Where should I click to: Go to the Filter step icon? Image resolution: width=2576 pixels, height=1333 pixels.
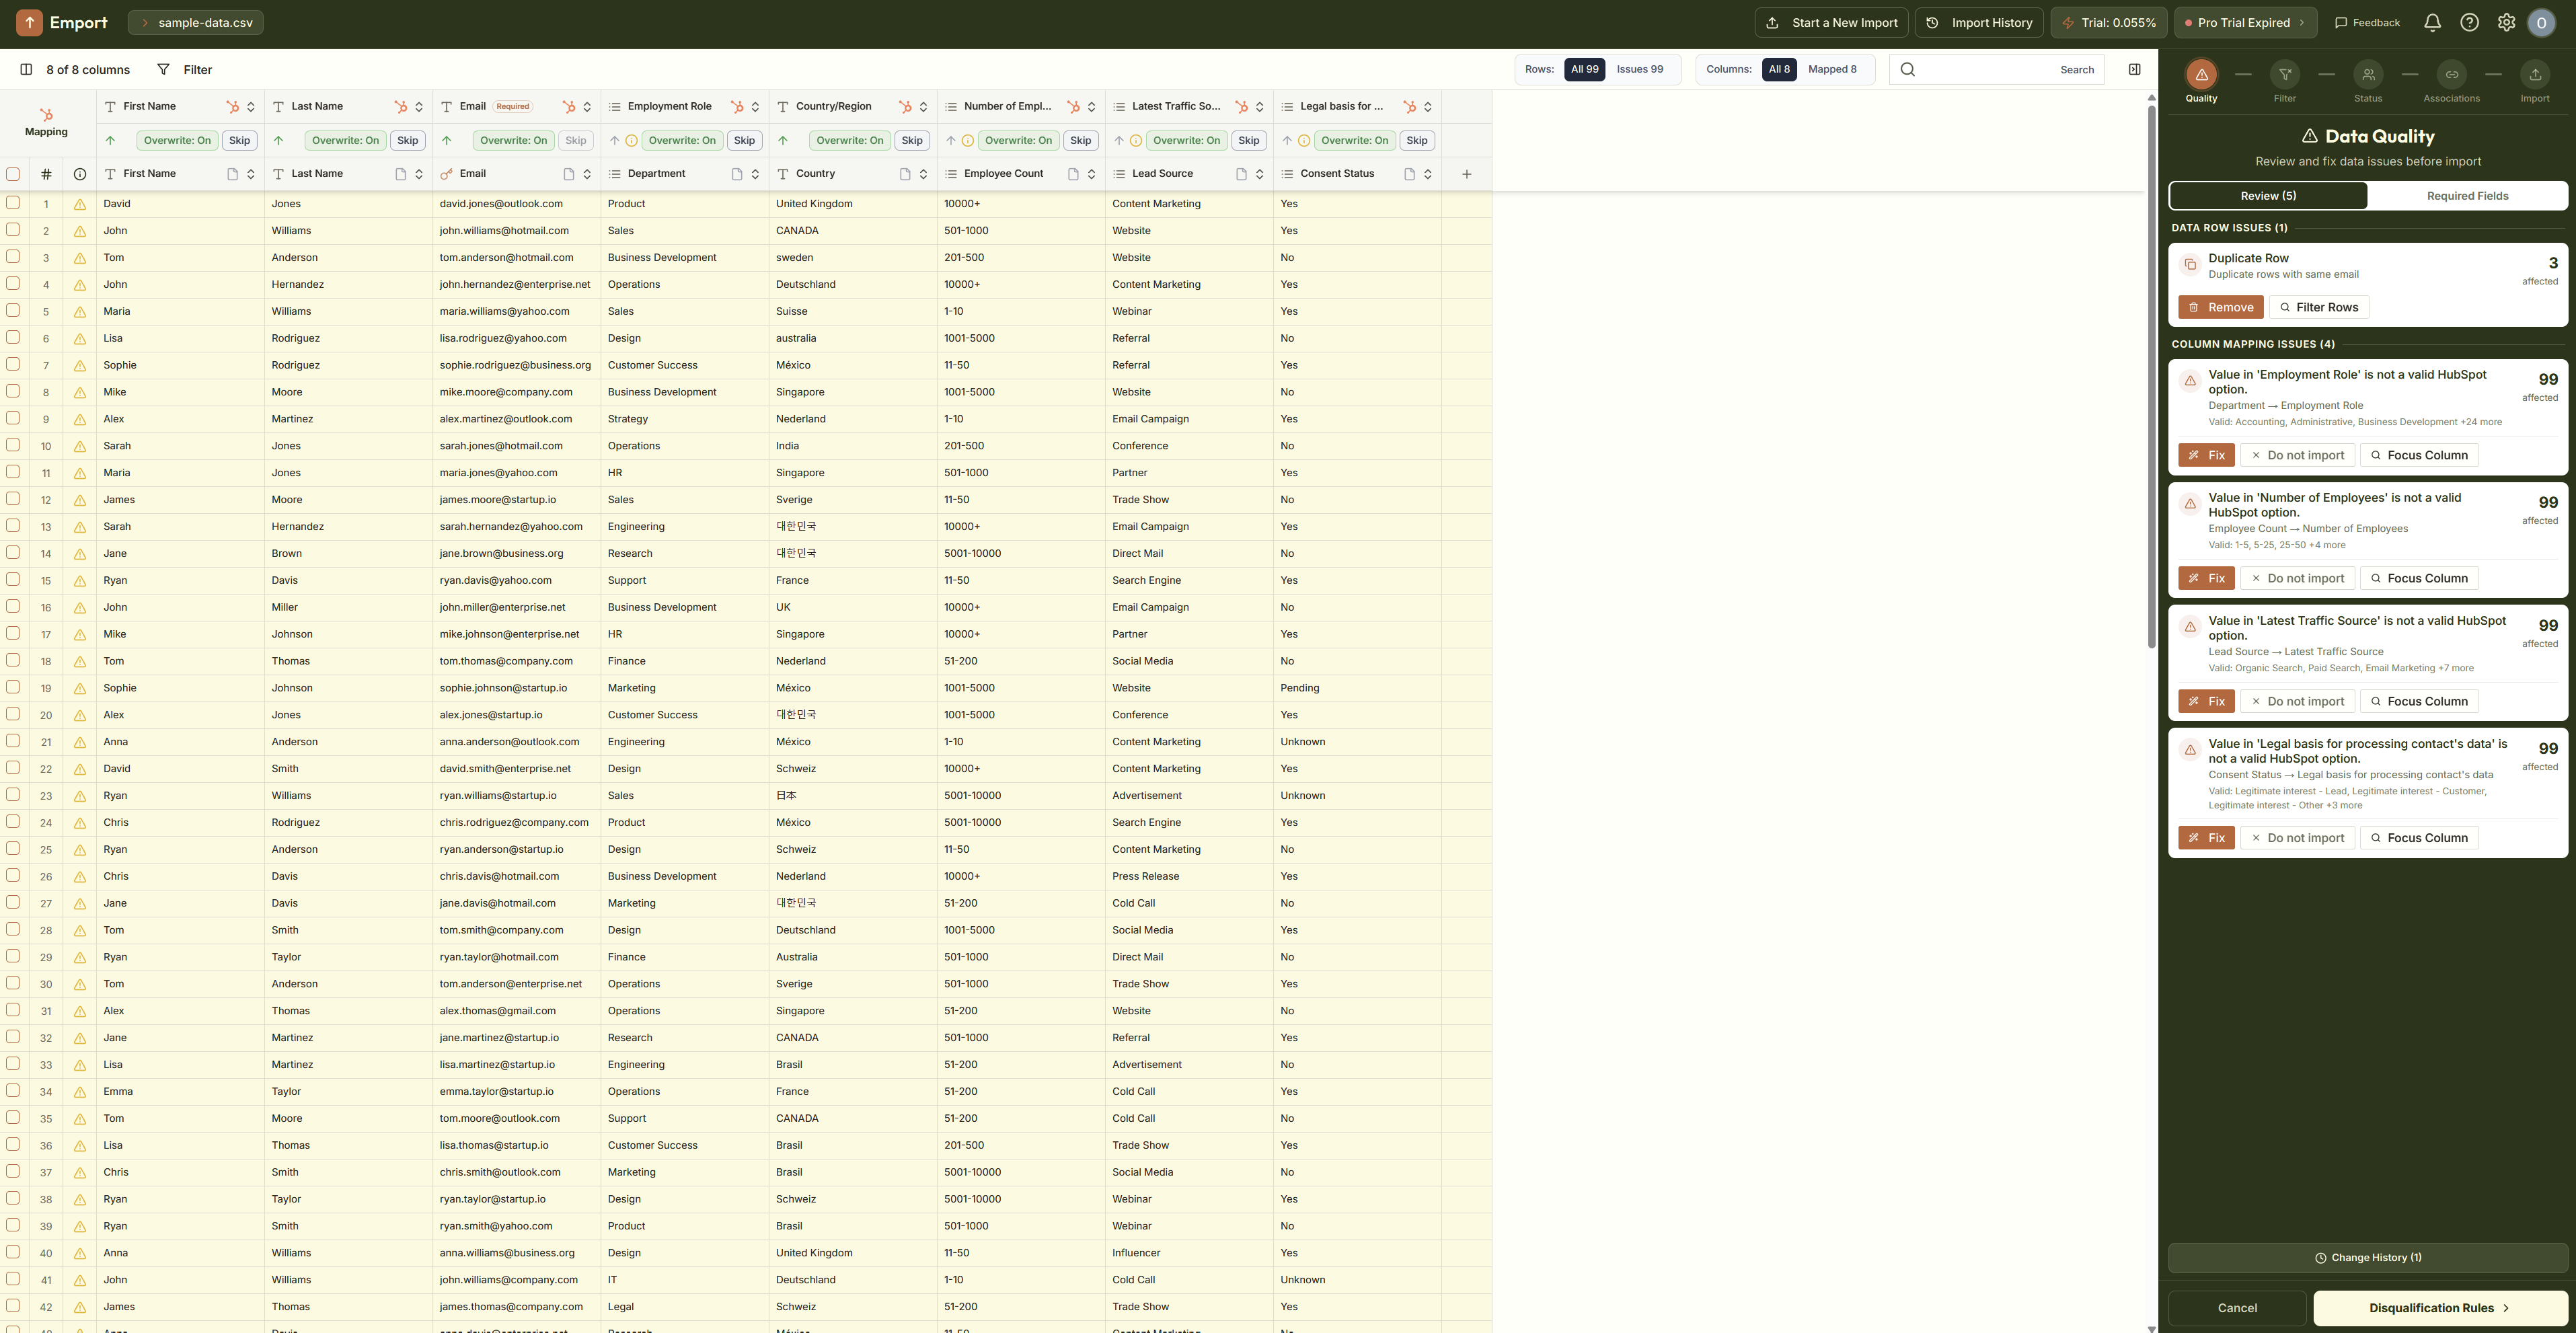pos(2285,75)
